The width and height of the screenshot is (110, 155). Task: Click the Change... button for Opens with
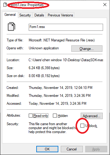point(87,49)
